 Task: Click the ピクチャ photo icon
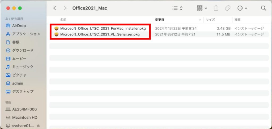8,75
